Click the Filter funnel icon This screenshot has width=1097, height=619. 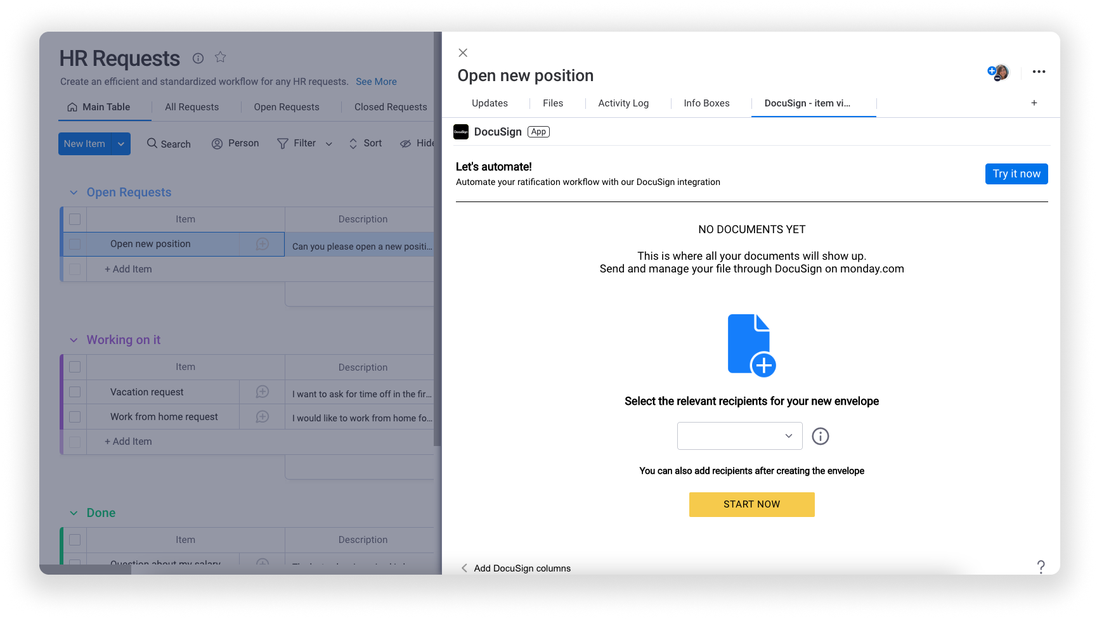(x=283, y=144)
